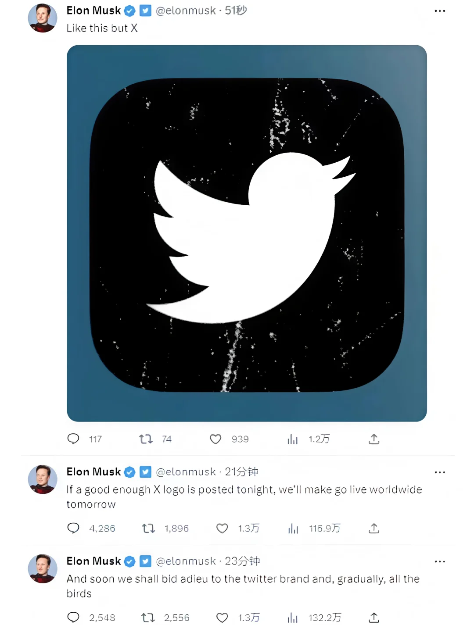This screenshot has height=625, width=474.
Task: Share the 'X logo is posted tonight' tweet
Action: 374,528
